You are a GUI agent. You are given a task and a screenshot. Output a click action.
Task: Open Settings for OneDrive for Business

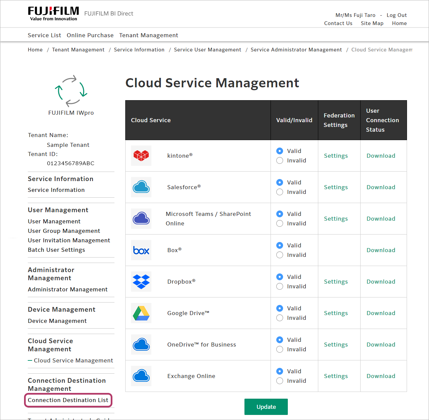336,345
